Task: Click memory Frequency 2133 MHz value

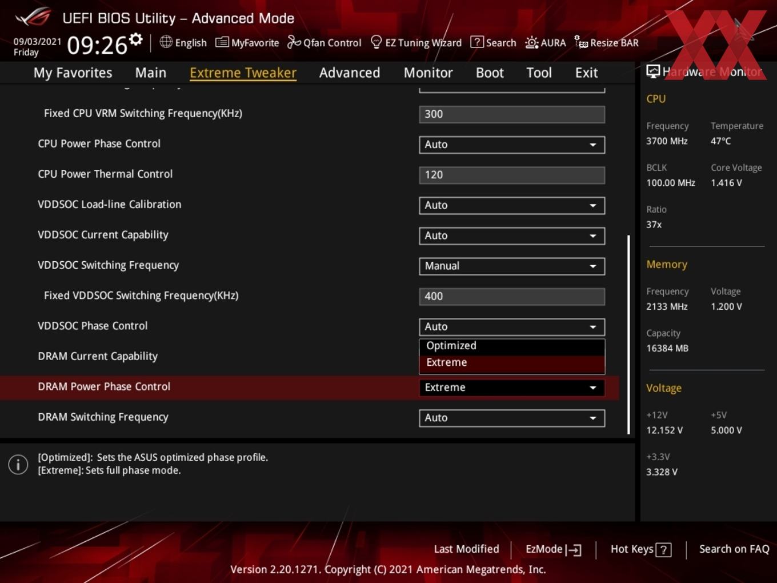Action: pyautogui.click(x=667, y=306)
